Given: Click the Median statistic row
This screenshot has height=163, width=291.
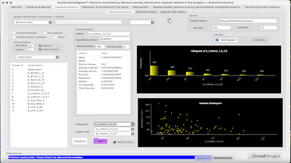Looking at the screenshot, I should point(104,81).
